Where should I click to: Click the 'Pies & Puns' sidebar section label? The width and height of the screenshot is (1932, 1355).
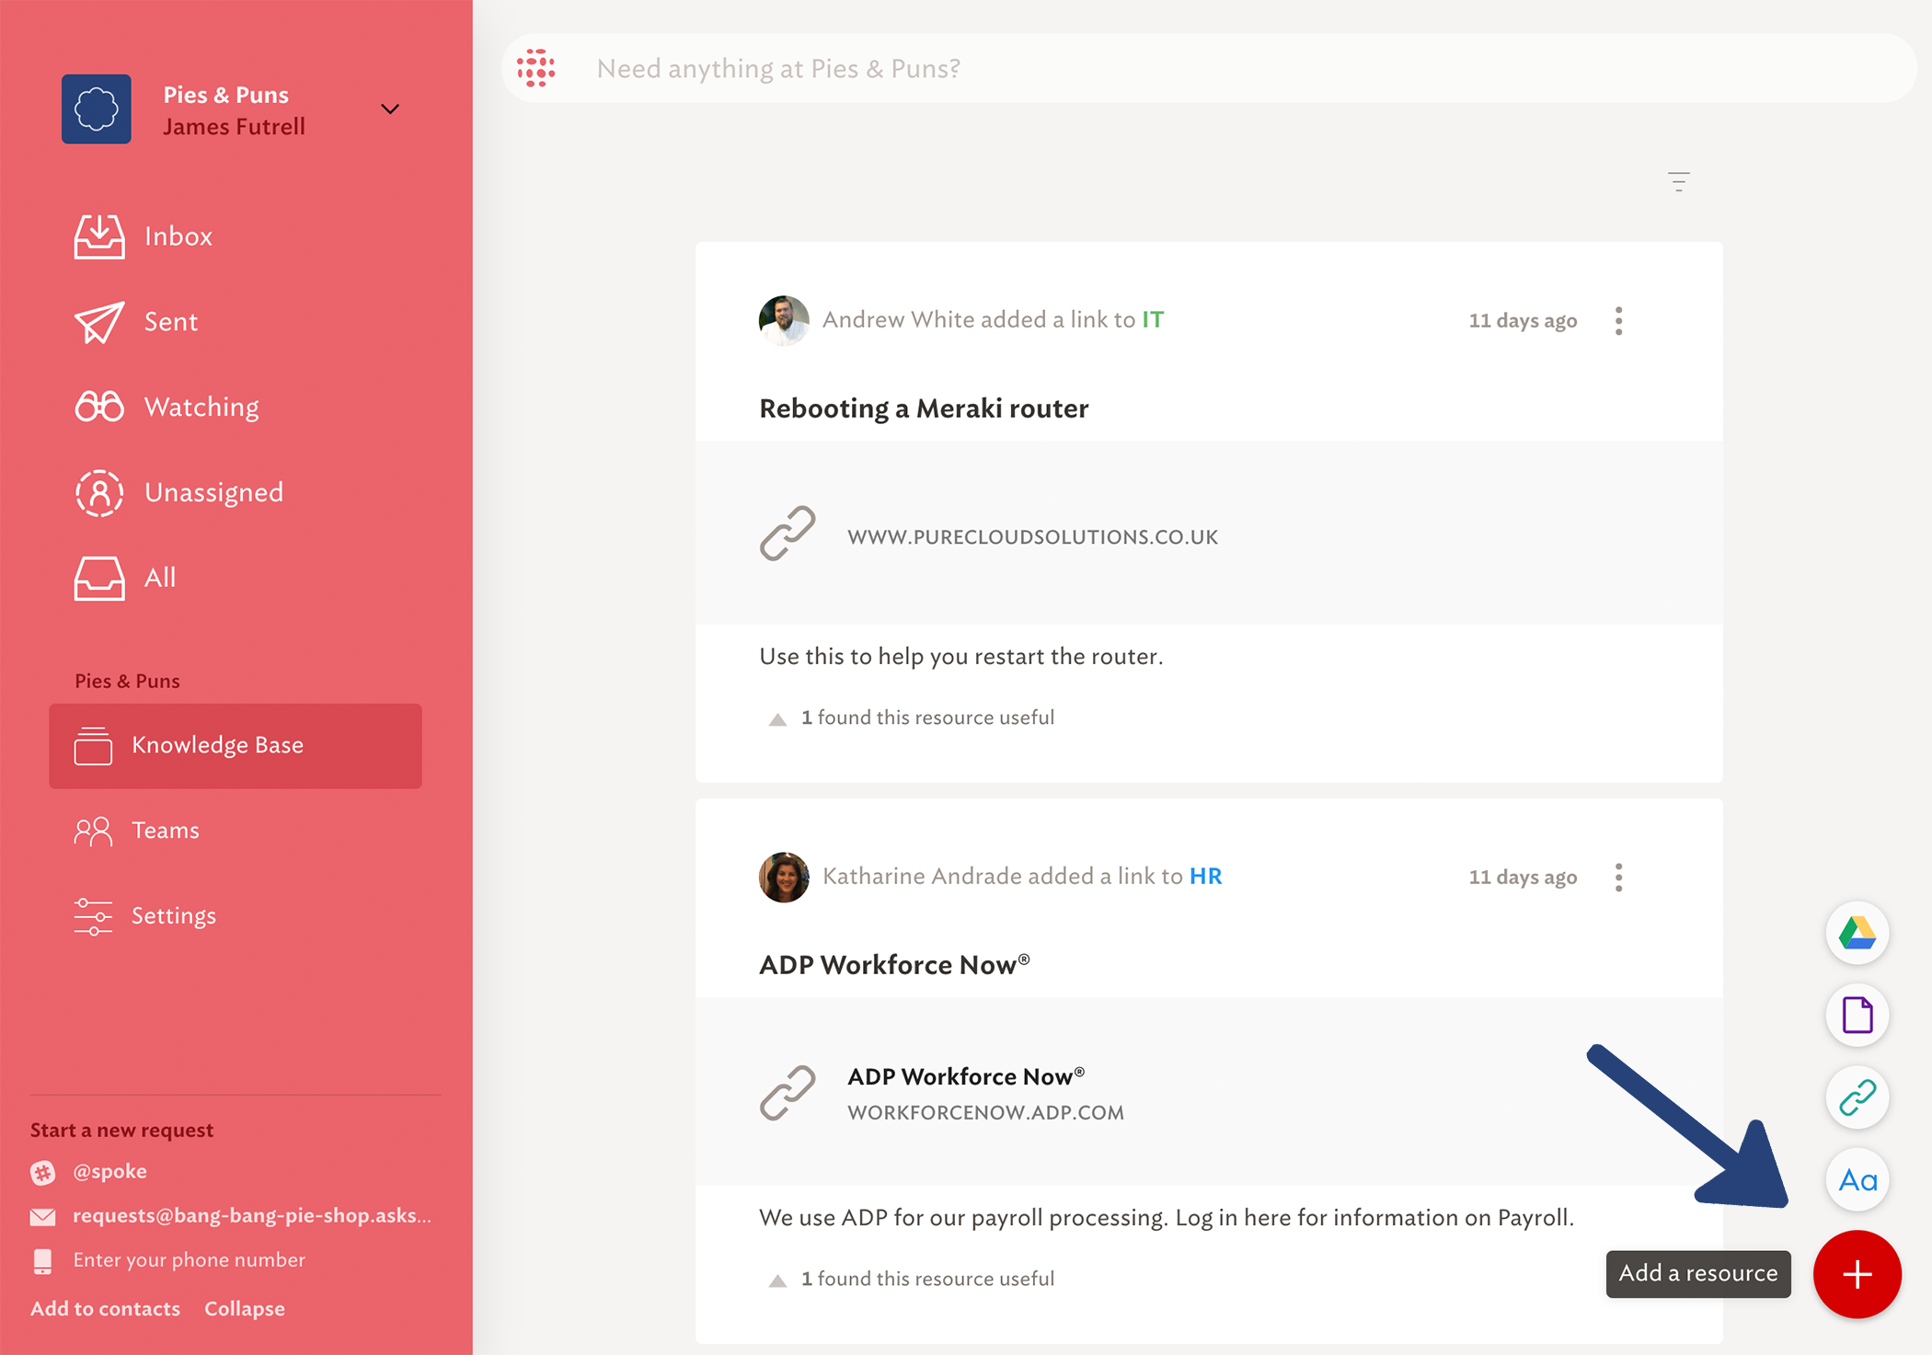(127, 682)
